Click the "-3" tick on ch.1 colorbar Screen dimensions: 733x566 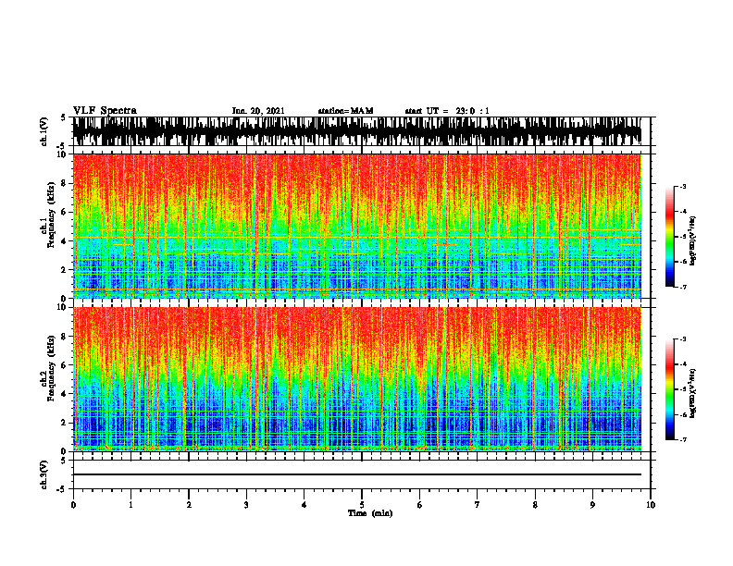[x=683, y=186]
